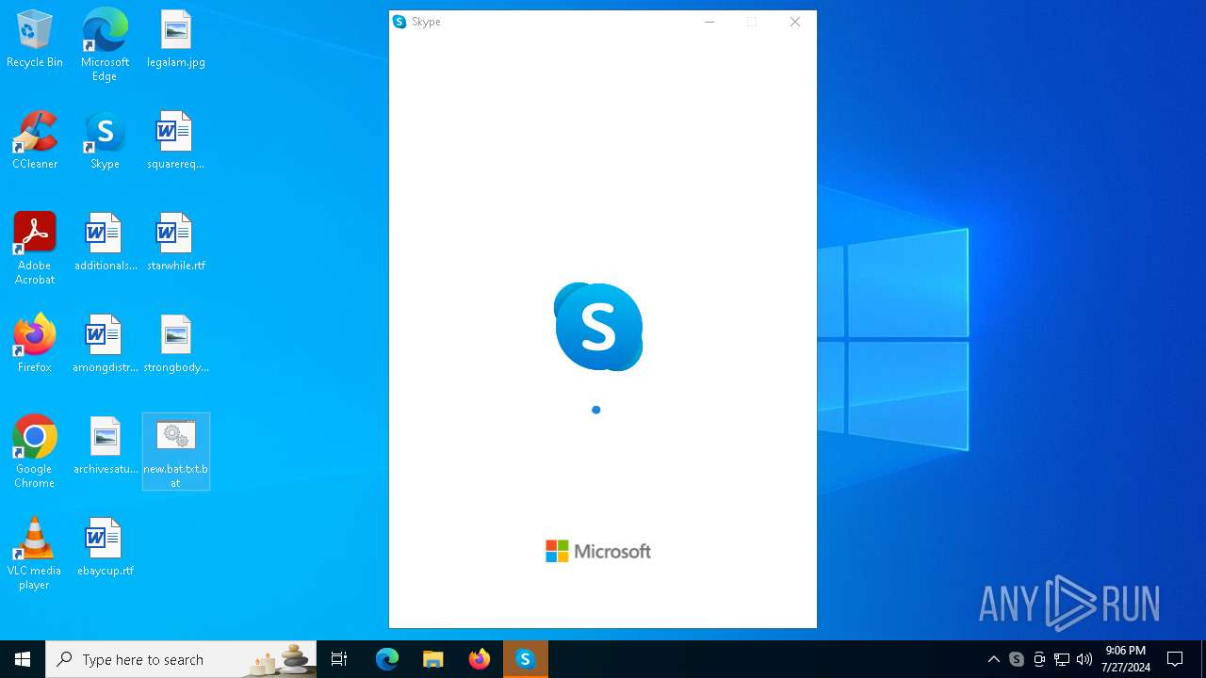
Task: Click the Skype logo on splash screen
Action: 598,327
